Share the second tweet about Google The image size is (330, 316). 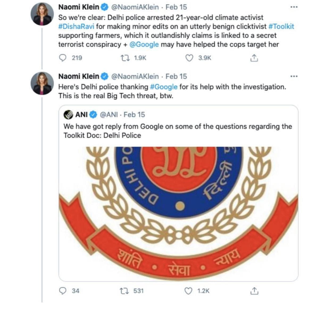(x=254, y=291)
